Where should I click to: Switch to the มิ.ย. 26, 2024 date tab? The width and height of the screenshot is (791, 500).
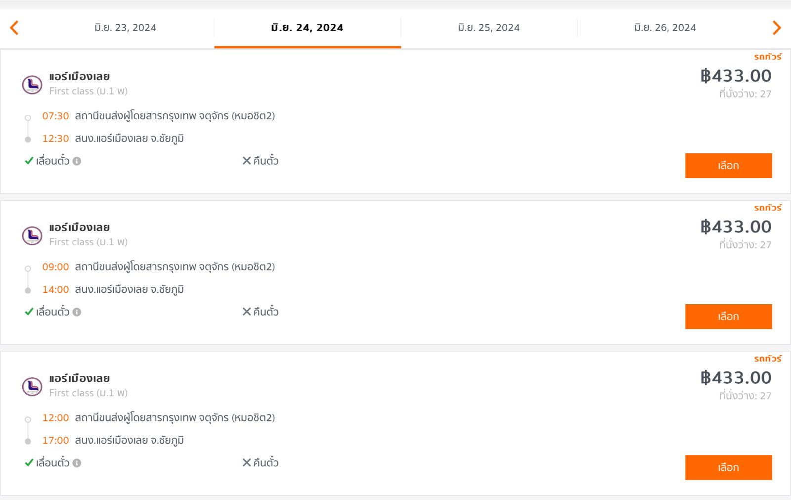(665, 28)
